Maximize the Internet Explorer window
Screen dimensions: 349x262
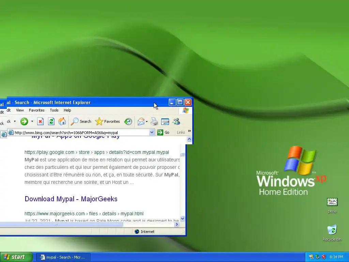tap(180, 102)
